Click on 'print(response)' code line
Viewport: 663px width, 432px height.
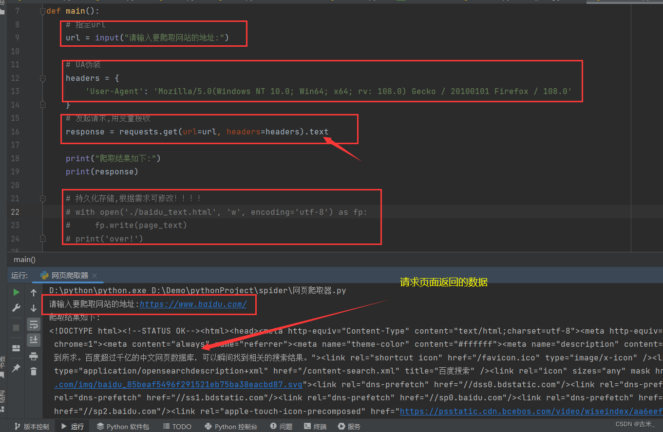[x=102, y=171]
